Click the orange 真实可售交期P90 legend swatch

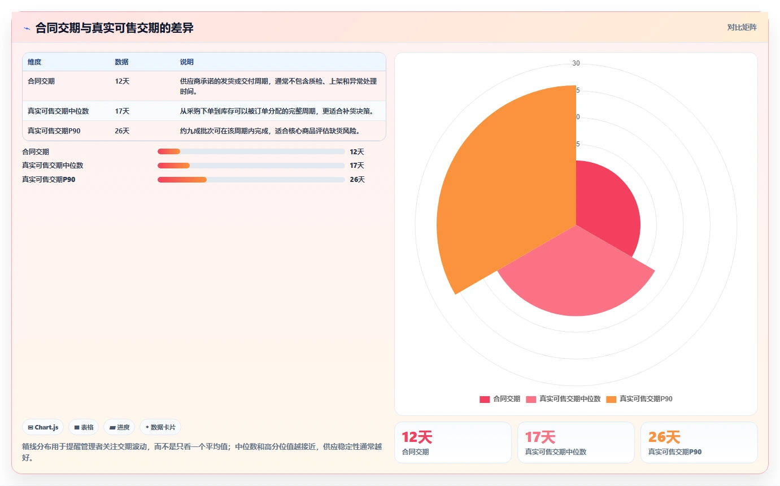pyautogui.click(x=611, y=399)
